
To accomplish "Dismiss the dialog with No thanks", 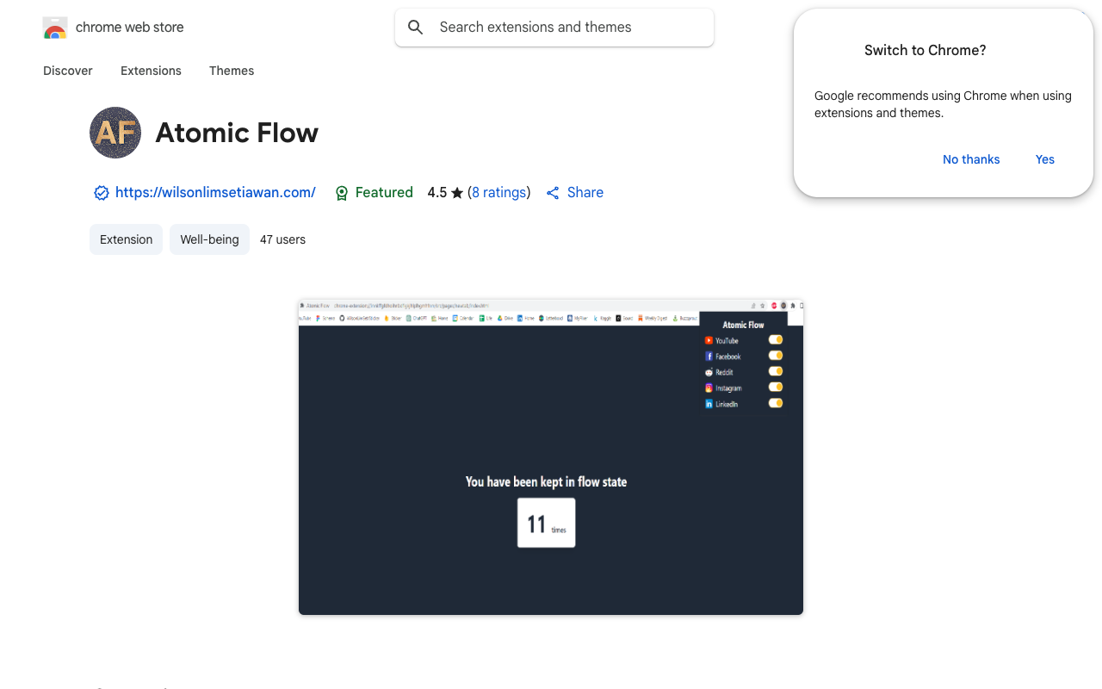I will click(971, 159).
